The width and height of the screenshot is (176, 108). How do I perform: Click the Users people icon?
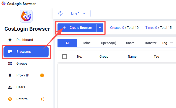[x=10, y=87]
